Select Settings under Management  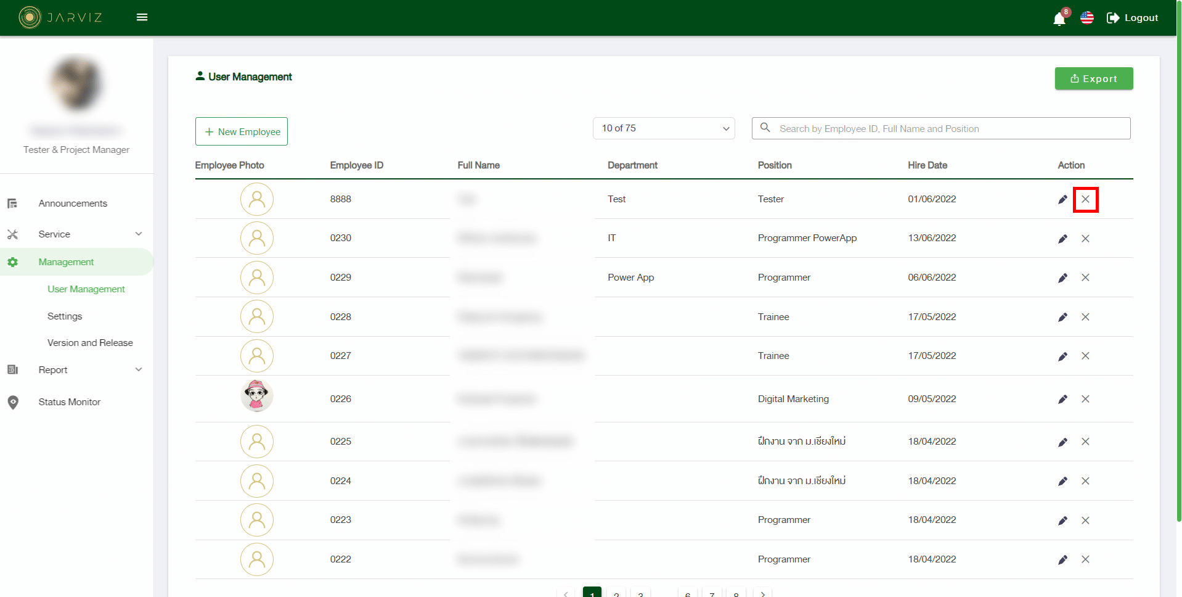pos(65,316)
